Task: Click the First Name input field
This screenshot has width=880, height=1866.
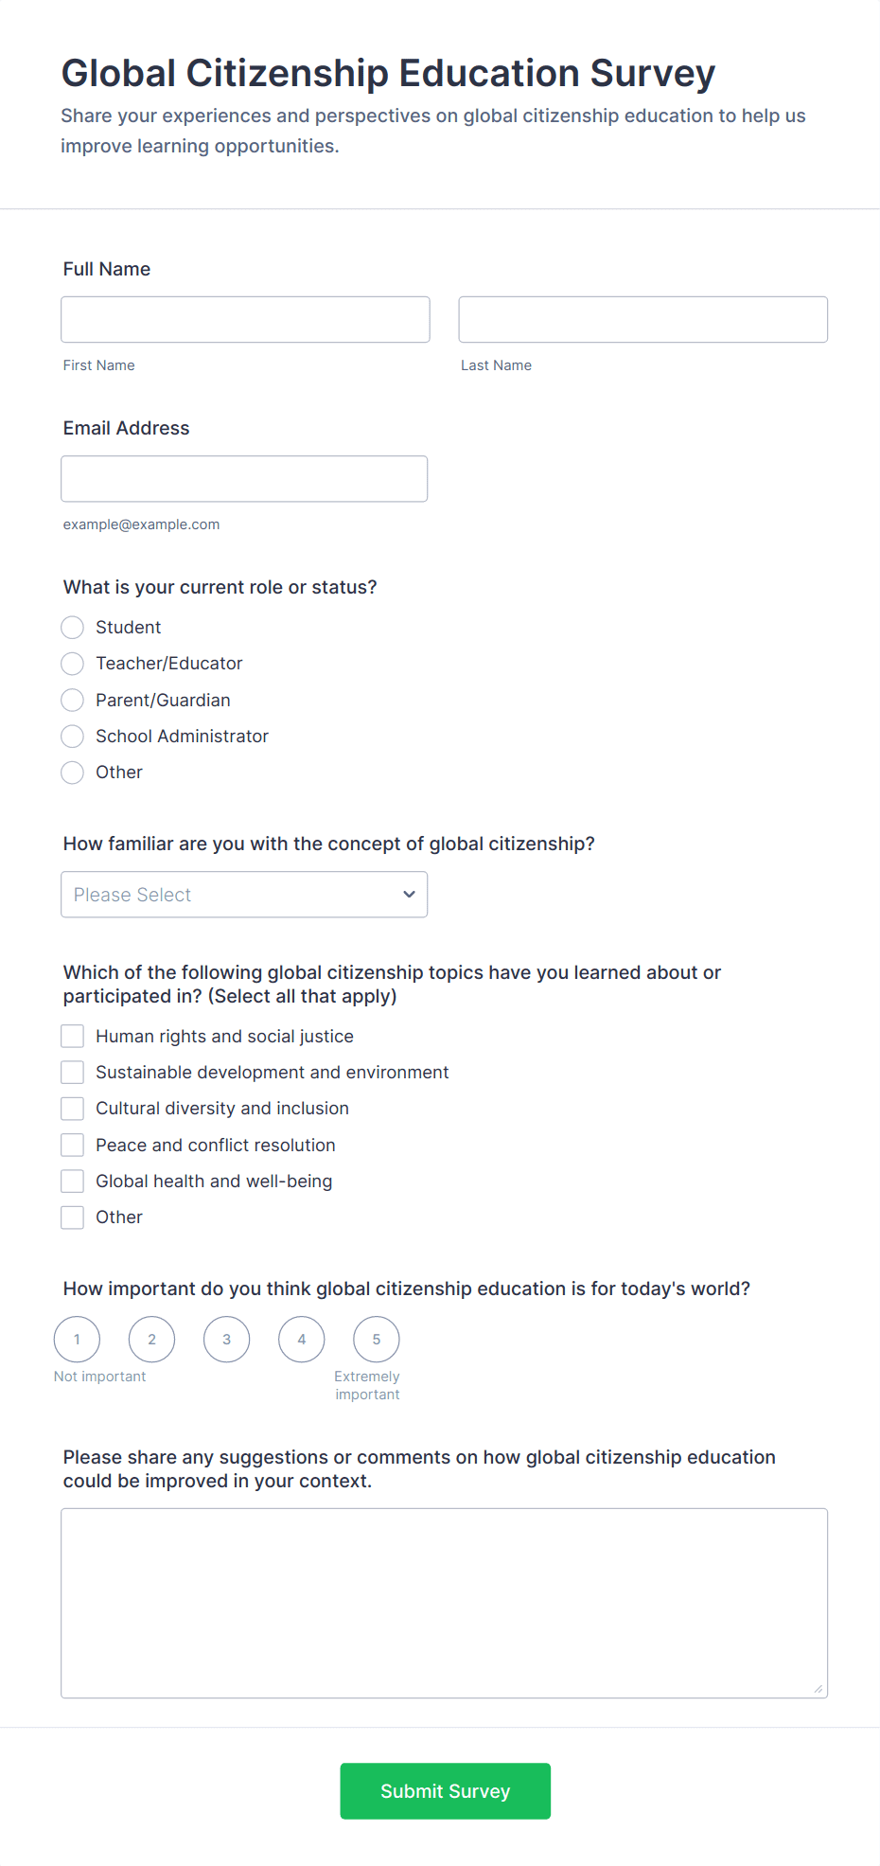Action: pyautogui.click(x=245, y=320)
